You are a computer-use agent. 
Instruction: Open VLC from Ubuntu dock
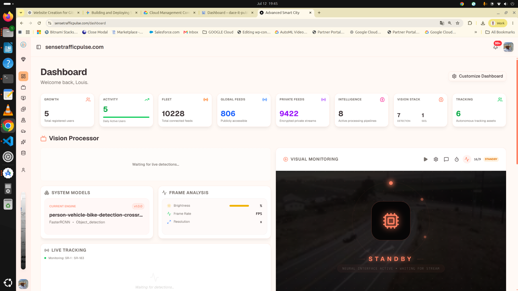click(8, 110)
